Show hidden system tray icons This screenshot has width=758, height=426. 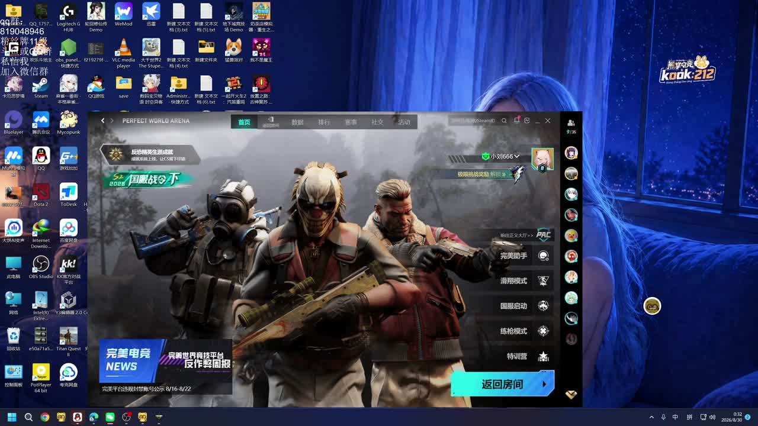pos(651,417)
